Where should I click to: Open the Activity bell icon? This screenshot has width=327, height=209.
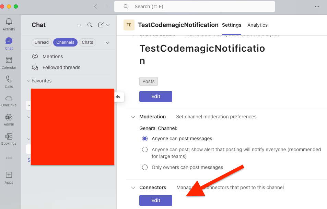(9, 22)
